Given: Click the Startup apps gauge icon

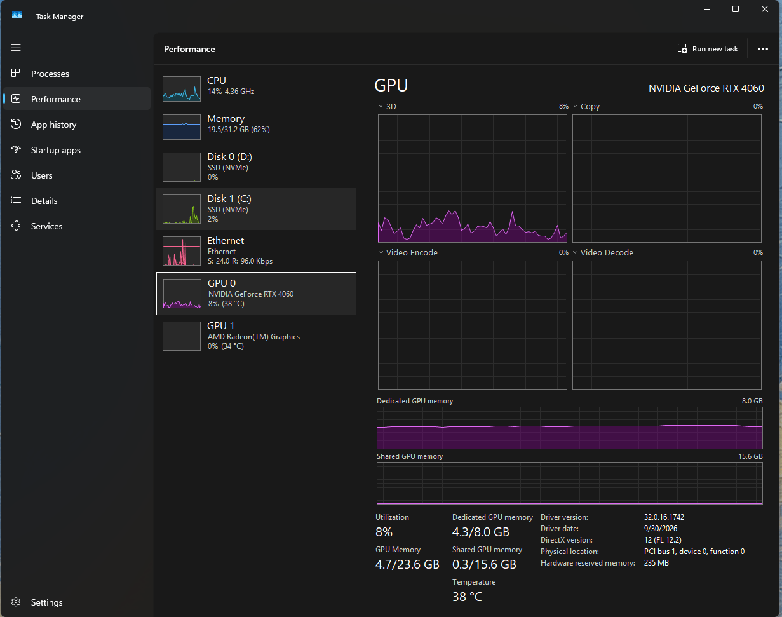Looking at the screenshot, I should click(x=17, y=150).
